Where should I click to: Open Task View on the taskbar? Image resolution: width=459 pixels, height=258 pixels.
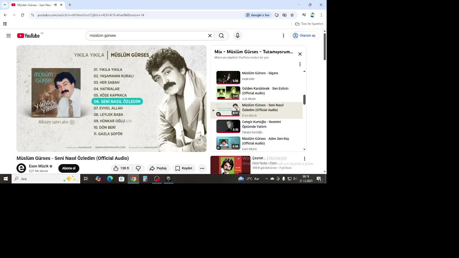click(86, 179)
